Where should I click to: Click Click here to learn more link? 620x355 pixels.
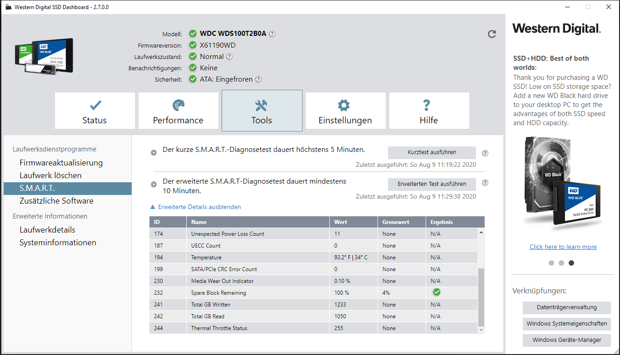point(563,247)
